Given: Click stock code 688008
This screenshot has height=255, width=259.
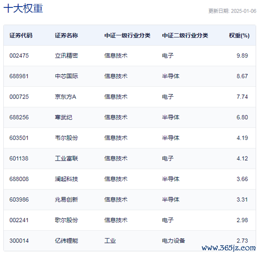Looking at the screenshot, I should (19, 179).
